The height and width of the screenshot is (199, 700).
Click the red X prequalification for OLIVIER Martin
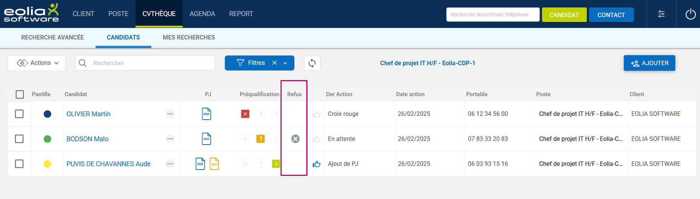click(245, 114)
